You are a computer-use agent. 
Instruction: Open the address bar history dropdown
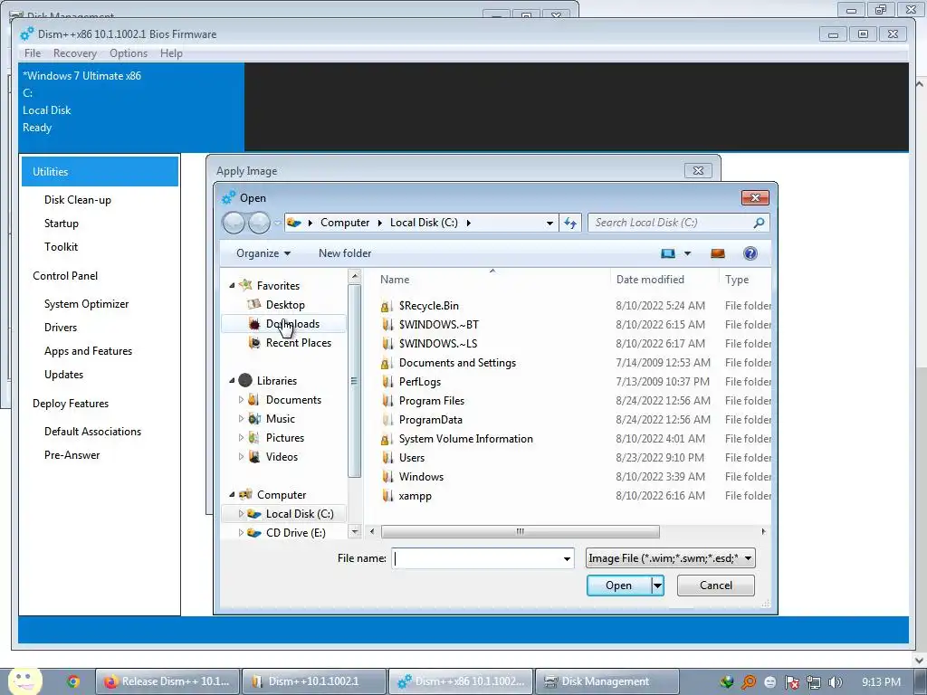pyautogui.click(x=550, y=223)
